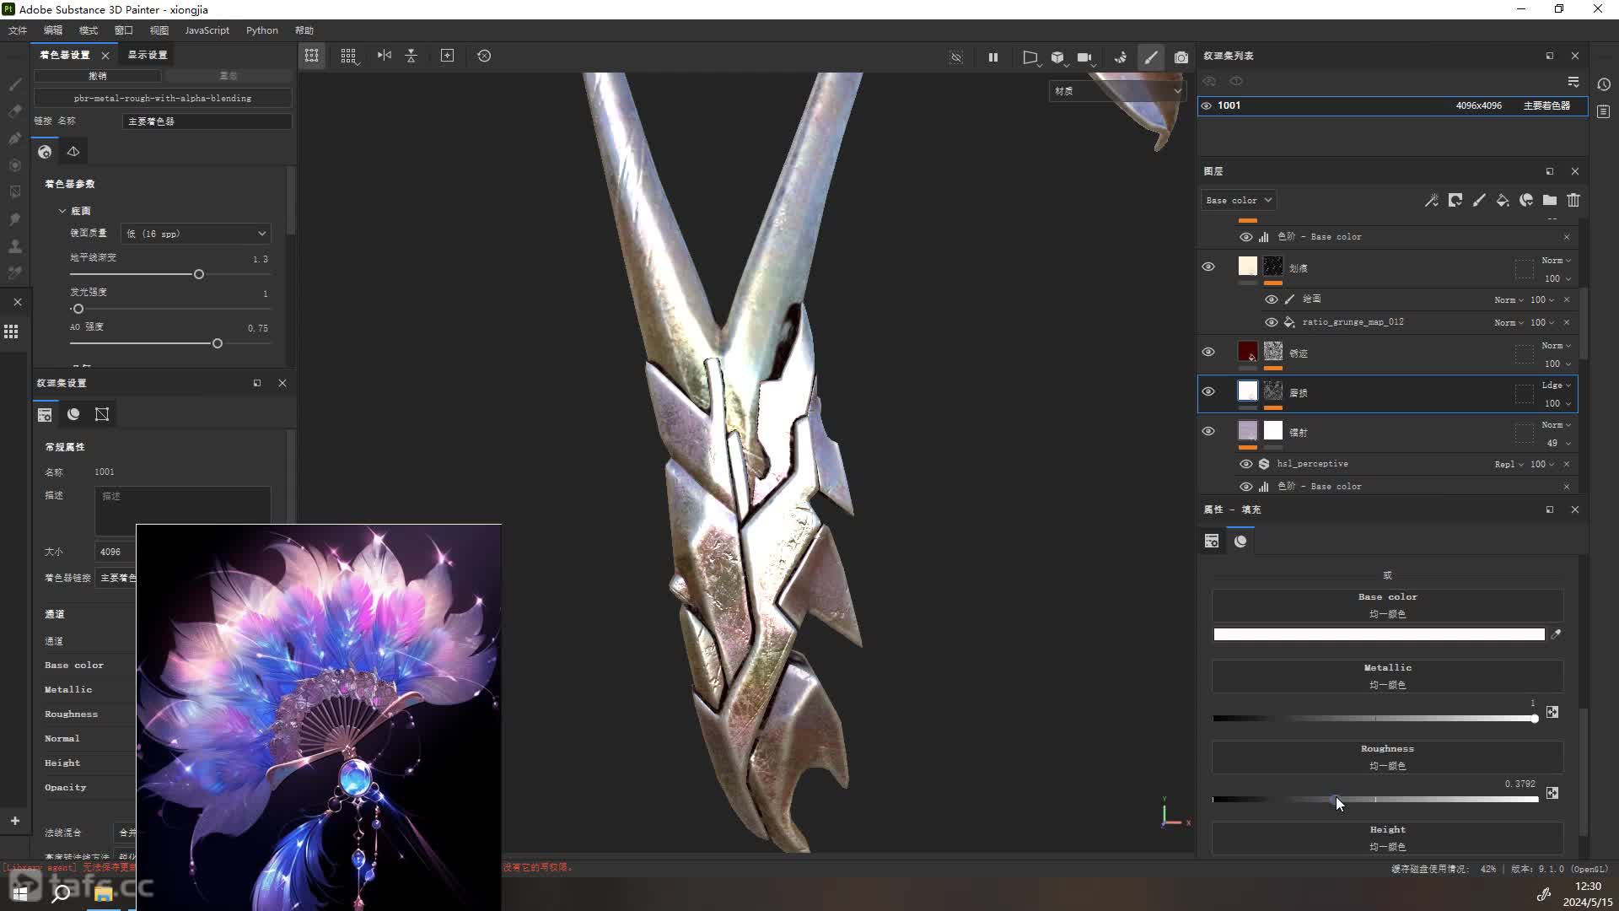The image size is (1619, 911).
Task: Switch to the 显示设置 tab
Action: point(148,55)
